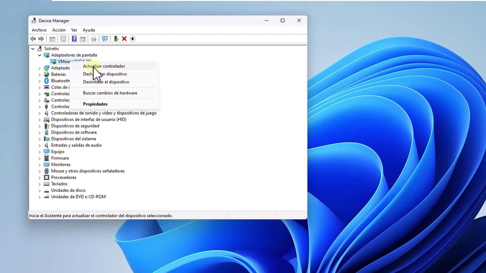
Task: Expand the Procesadores category
Action: pyautogui.click(x=39, y=177)
